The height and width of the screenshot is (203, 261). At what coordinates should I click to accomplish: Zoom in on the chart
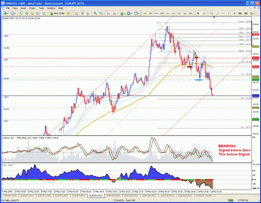[95, 13]
